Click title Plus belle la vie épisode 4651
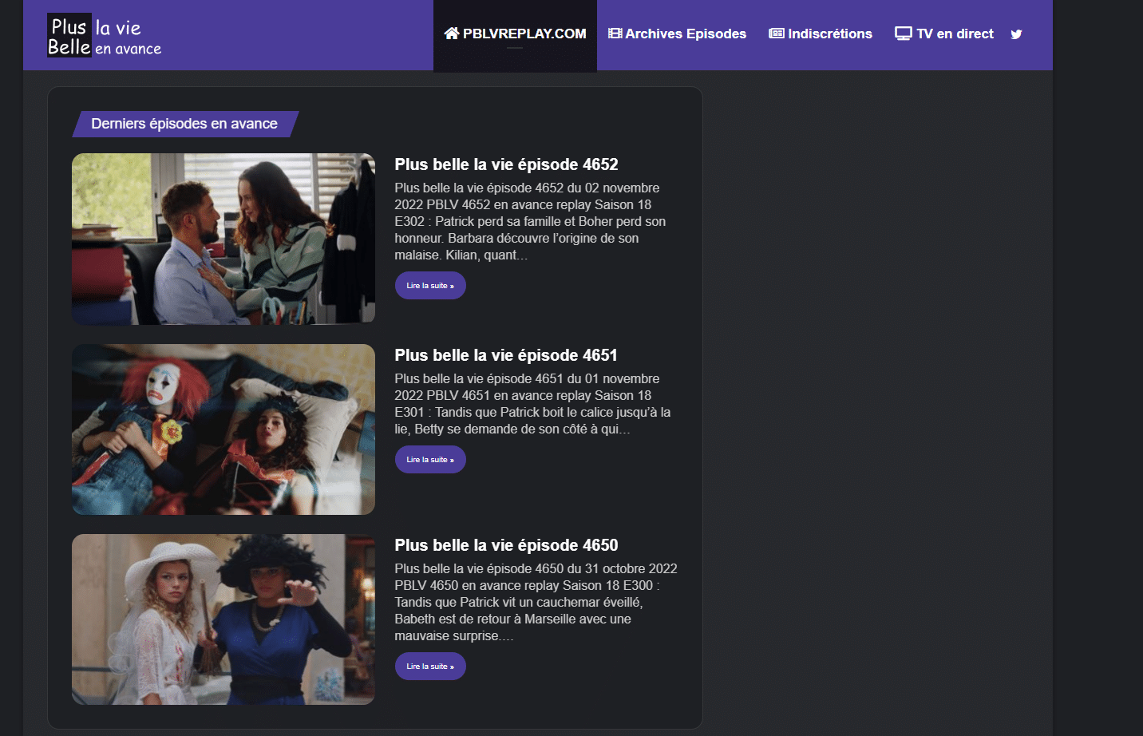Screen dimensions: 1143x736 pos(506,355)
